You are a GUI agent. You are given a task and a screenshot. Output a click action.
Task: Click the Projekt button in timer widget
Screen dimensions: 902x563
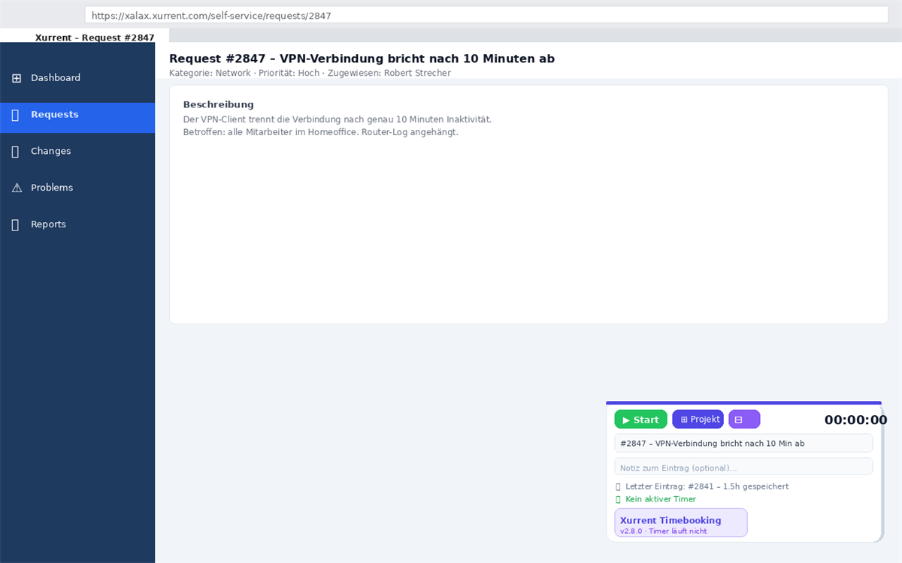(x=698, y=419)
